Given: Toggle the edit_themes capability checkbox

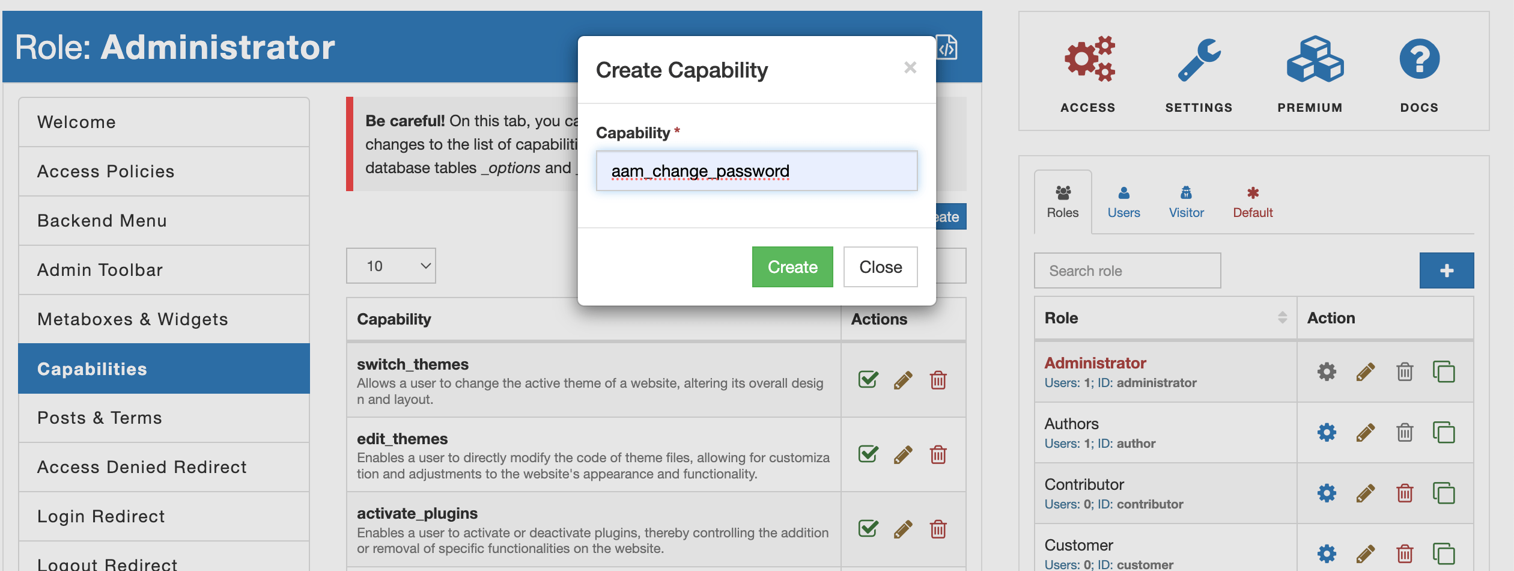Looking at the screenshot, I should pos(868,454).
